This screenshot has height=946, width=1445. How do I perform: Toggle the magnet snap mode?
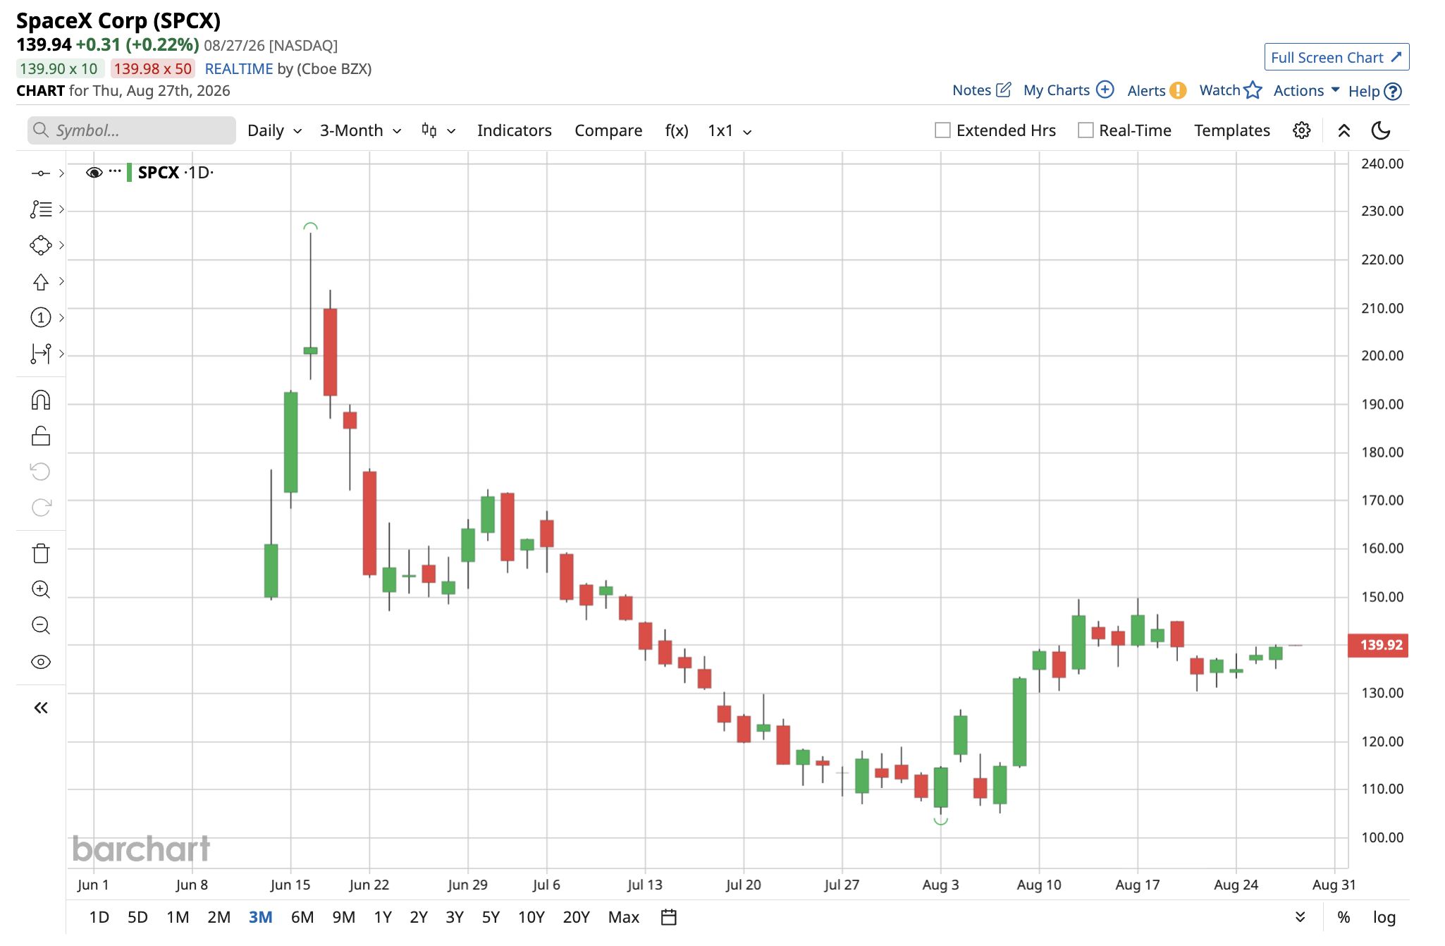pos(41,400)
